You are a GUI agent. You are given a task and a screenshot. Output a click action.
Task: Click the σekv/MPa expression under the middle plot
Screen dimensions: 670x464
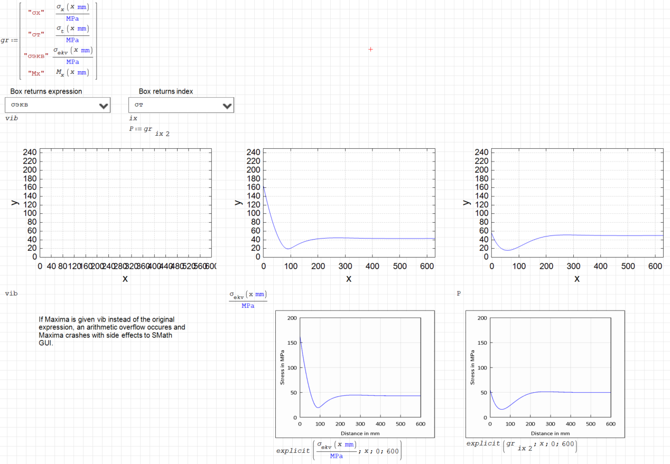tap(248, 299)
